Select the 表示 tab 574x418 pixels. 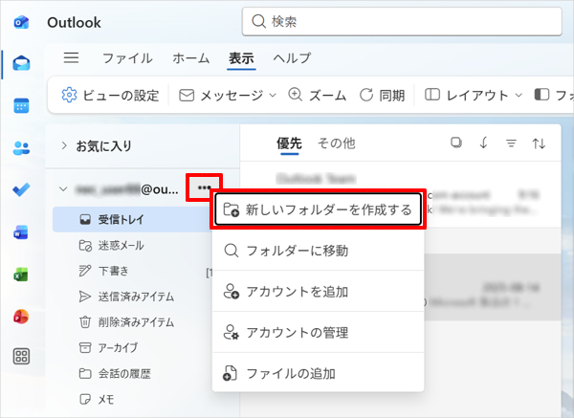(x=241, y=58)
